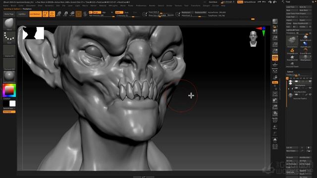Enable the Zadd sculpt mode
The image size is (317, 178).
119,12
